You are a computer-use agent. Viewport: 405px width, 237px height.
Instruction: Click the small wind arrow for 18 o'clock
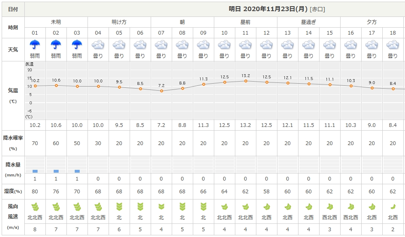[x=393, y=206]
